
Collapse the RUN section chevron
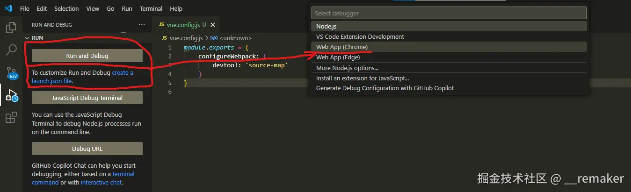tap(27, 38)
